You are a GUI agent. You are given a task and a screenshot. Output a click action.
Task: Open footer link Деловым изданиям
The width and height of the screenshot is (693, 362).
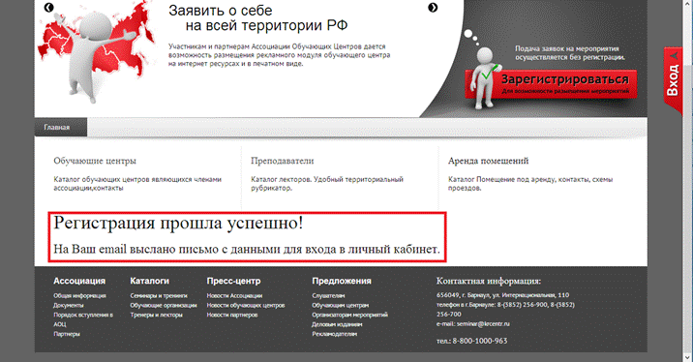point(337,324)
